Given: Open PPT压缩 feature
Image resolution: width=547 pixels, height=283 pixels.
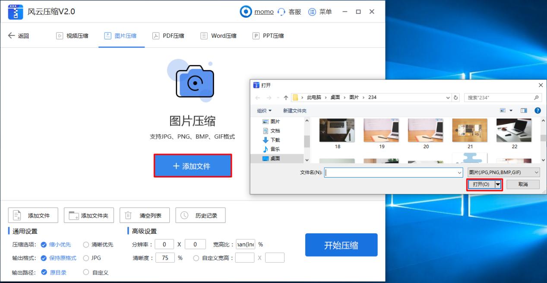Looking at the screenshot, I should point(268,35).
